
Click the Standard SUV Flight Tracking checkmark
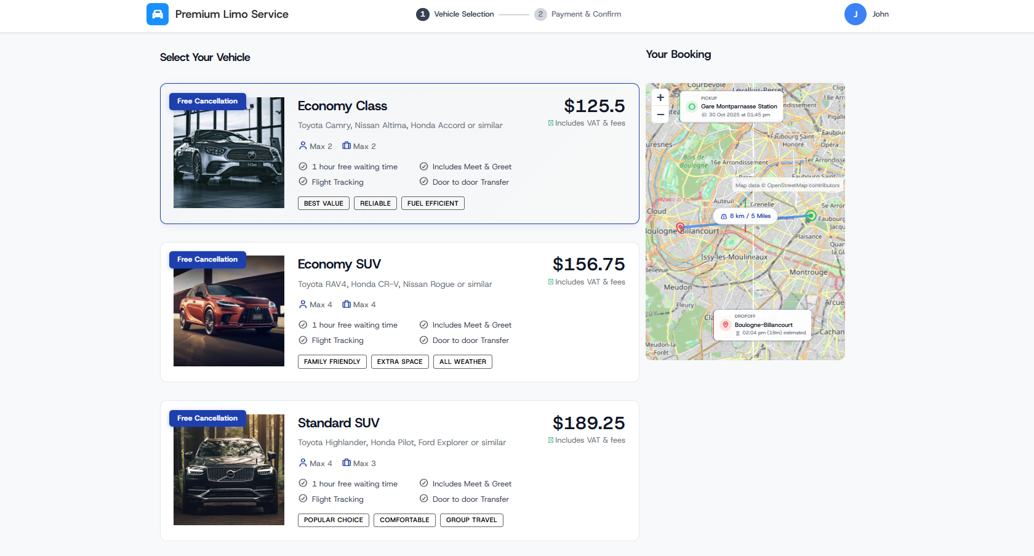(303, 499)
